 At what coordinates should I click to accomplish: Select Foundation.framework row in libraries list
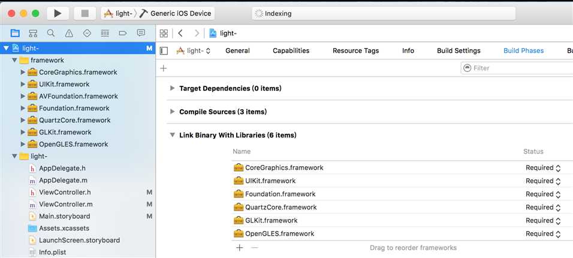[402, 194]
